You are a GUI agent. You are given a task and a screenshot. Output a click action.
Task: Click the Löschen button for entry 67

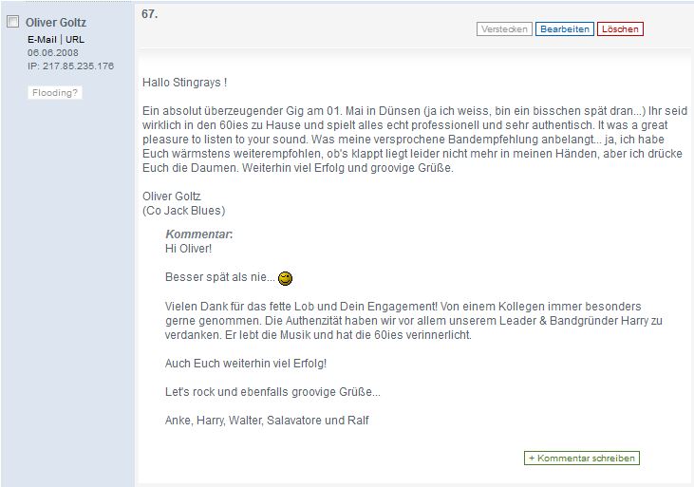(x=620, y=29)
